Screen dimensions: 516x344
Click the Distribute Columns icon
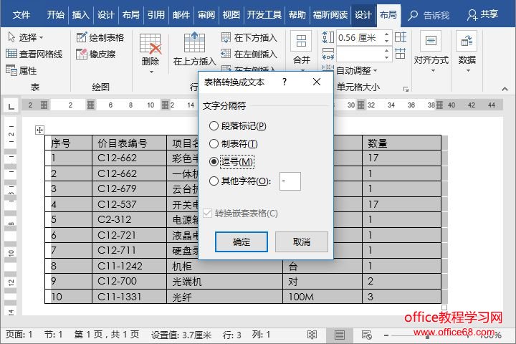pos(400,53)
